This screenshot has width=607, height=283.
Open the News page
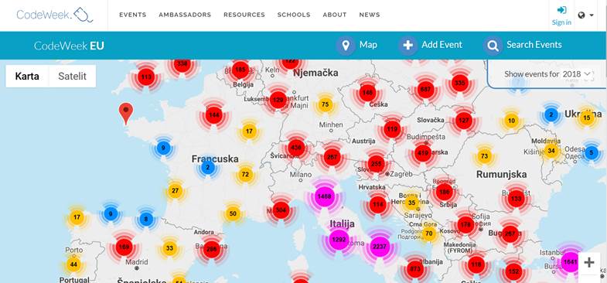(x=370, y=15)
